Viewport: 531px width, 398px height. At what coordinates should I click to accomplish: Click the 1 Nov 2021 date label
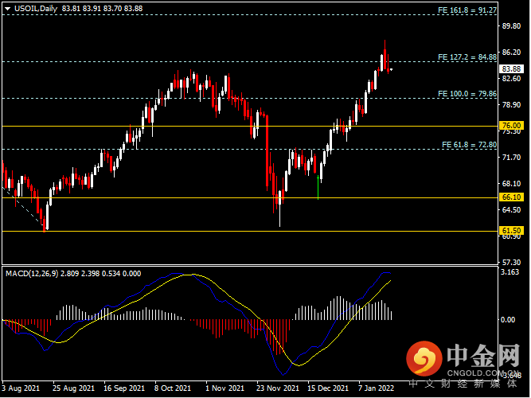click(225, 388)
